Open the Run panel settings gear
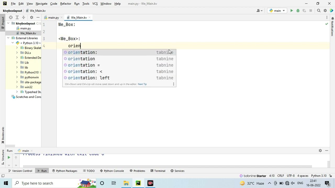The height and width of the screenshot is (188, 335). click(320, 151)
